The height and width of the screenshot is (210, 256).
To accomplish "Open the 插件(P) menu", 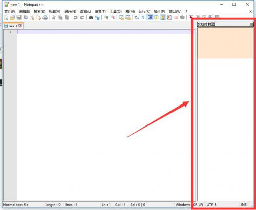I will click(x=159, y=11).
